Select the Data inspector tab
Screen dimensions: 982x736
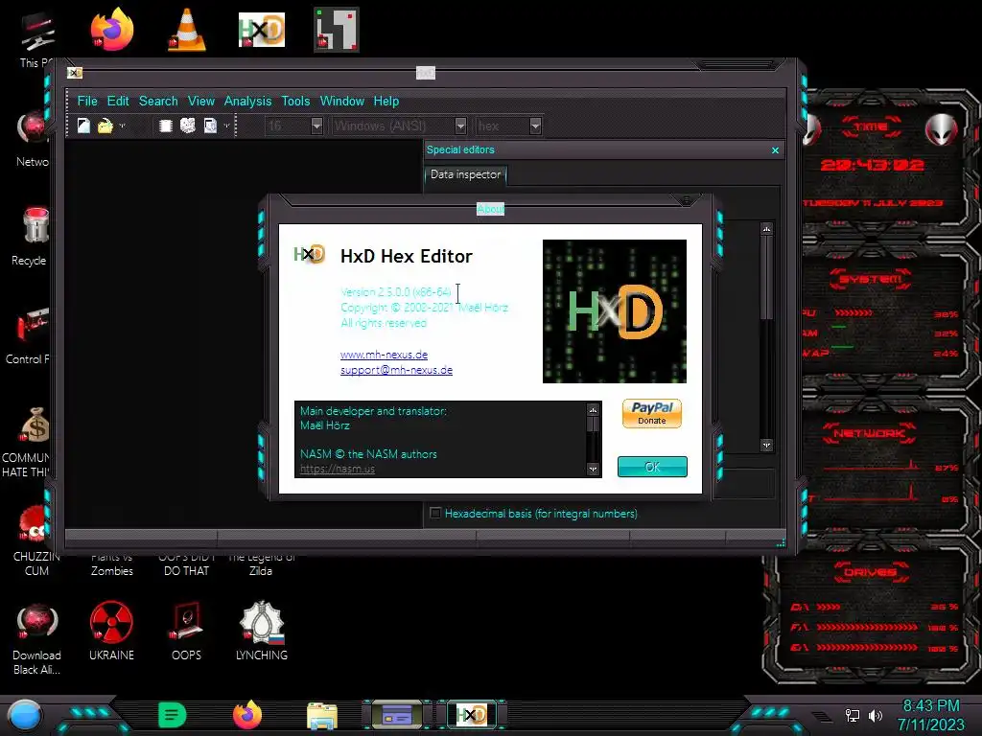465,174
